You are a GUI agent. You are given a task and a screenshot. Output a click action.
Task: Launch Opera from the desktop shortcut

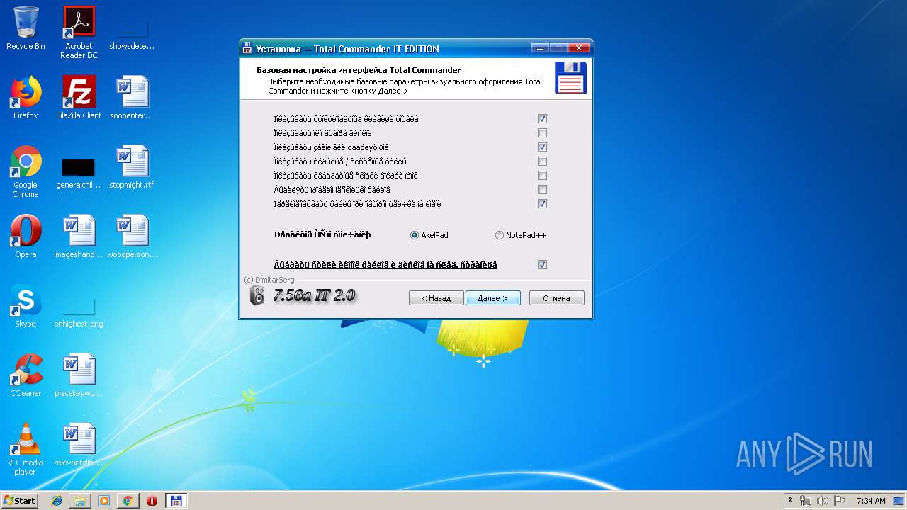pyautogui.click(x=26, y=237)
